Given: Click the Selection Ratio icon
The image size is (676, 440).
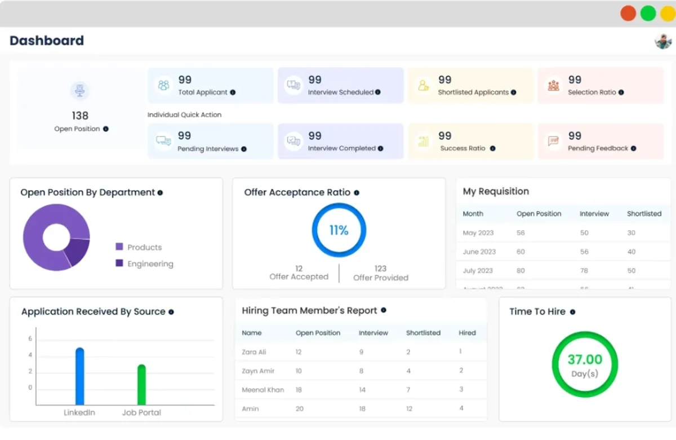Looking at the screenshot, I should pos(553,85).
